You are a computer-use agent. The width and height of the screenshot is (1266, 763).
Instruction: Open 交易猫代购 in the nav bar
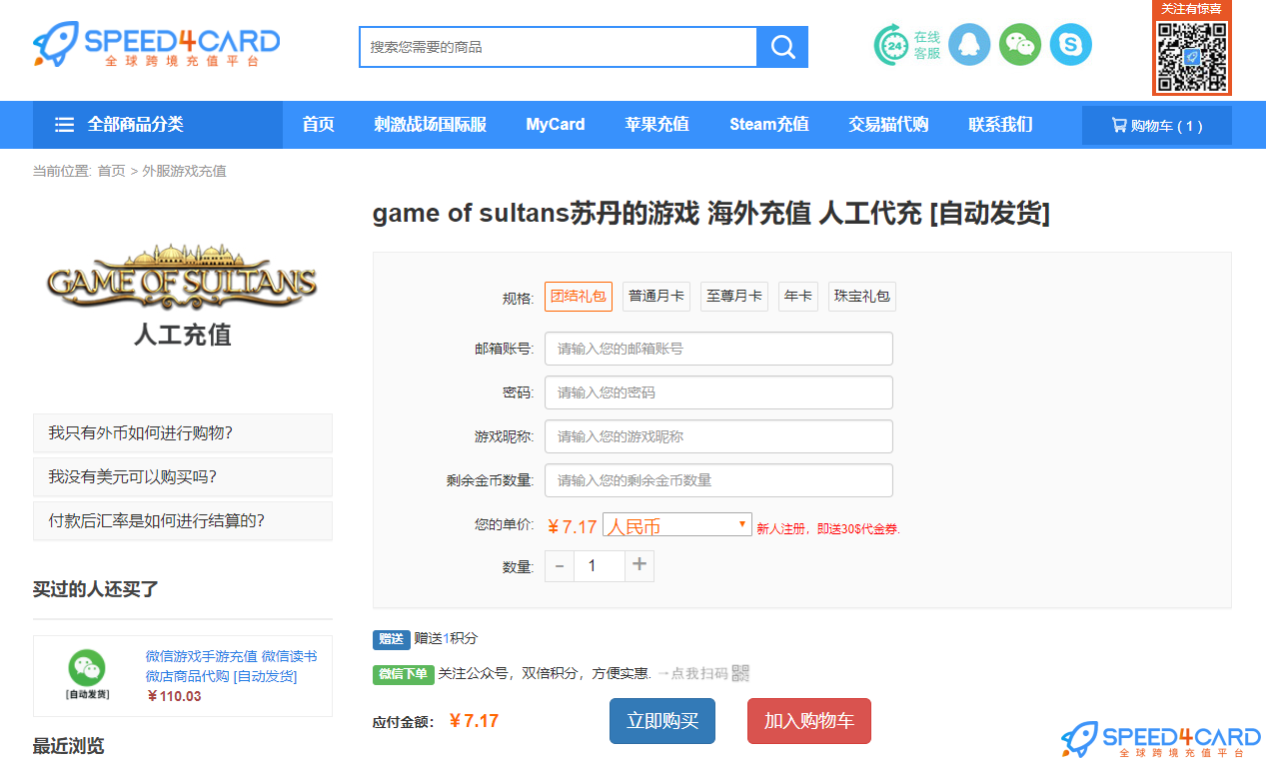[x=889, y=125]
